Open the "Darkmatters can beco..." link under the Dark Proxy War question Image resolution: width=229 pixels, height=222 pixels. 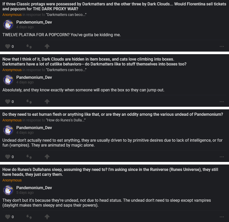click(x=66, y=15)
